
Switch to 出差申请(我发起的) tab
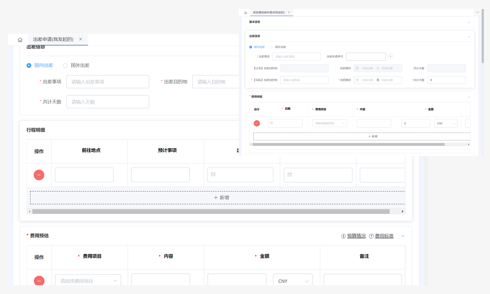click(x=53, y=39)
